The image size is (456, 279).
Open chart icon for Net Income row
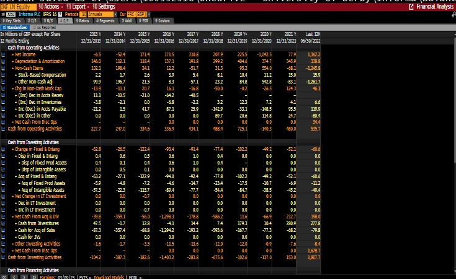click(3, 54)
